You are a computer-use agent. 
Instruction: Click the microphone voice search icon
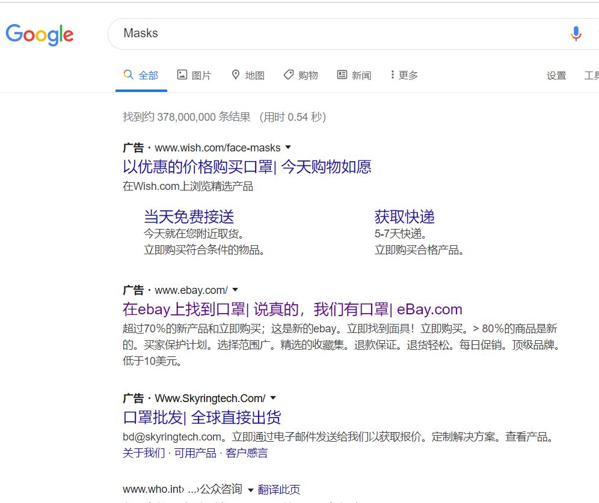click(576, 34)
